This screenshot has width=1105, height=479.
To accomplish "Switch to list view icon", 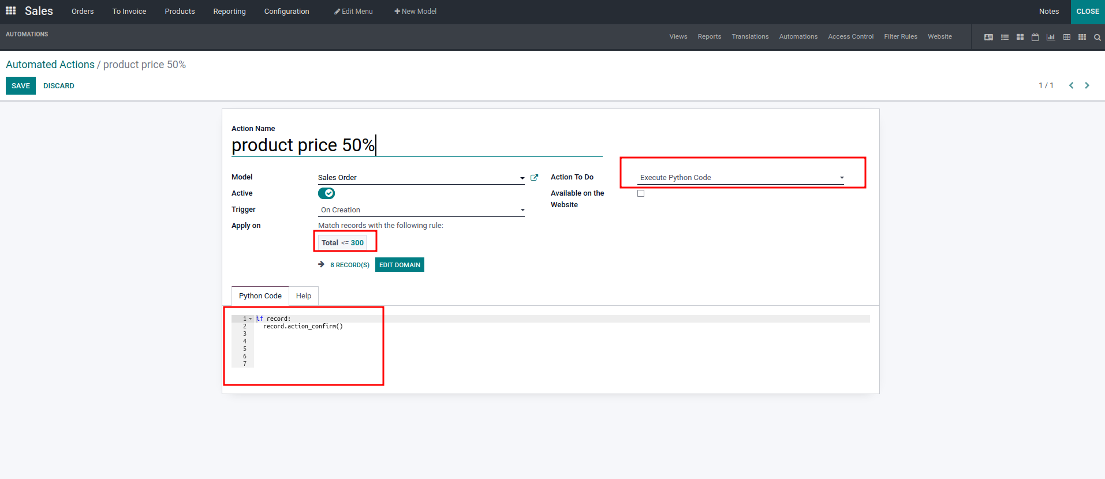I will point(1005,37).
